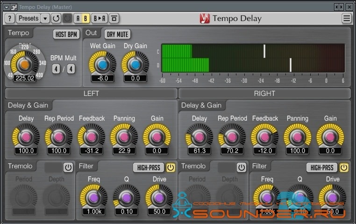Disable the left Filter power button
Viewport: 356px width, 224px height.
coord(171,167)
